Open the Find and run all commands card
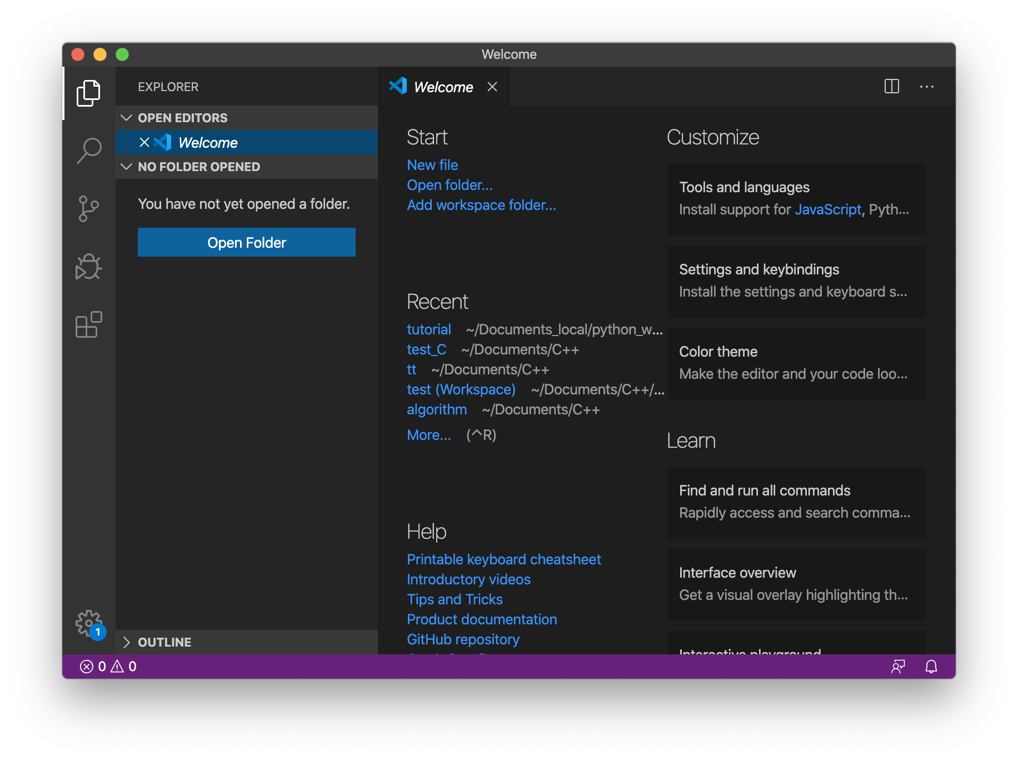This screenshot has width=1018, height=761. [x=797, y=502]
